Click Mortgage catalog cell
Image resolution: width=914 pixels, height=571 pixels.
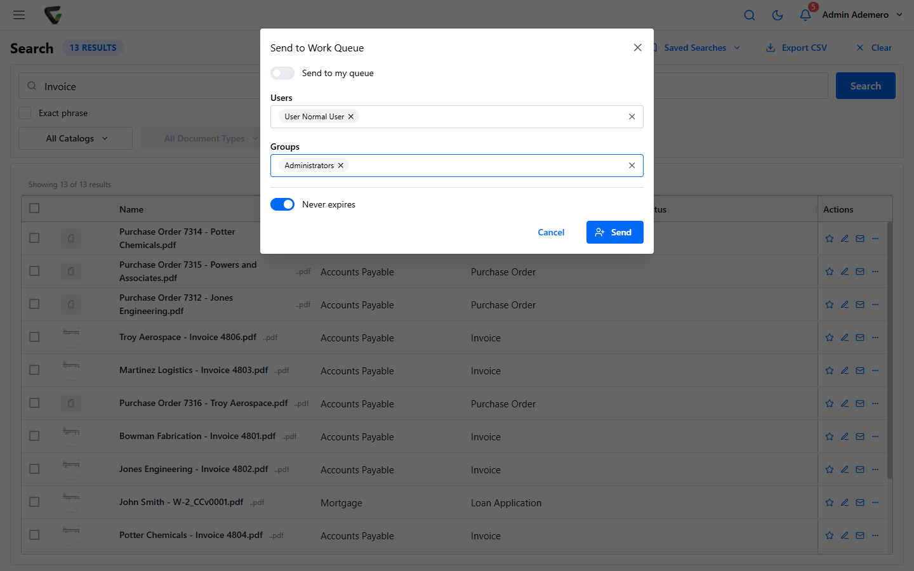(341, 502)
